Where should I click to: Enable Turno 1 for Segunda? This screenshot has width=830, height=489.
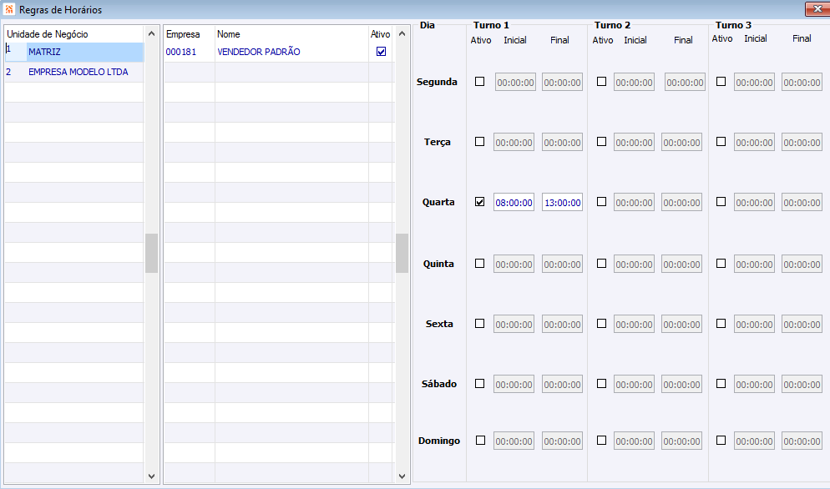(479, 82)
